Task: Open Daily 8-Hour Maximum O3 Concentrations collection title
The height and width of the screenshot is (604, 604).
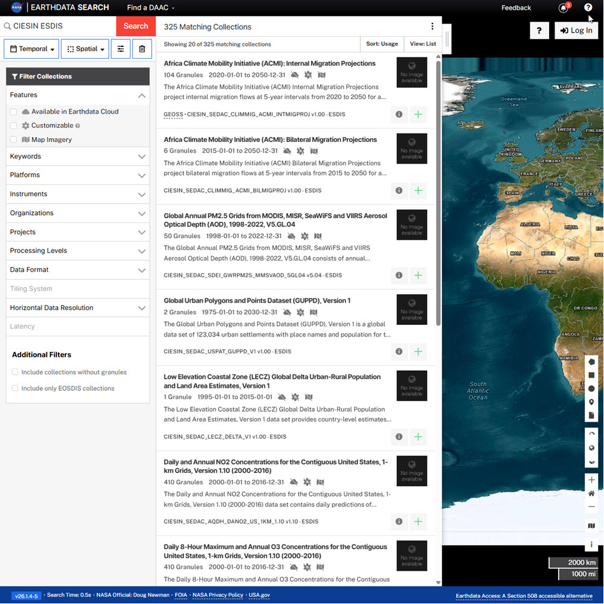Action: coord(275,551)
